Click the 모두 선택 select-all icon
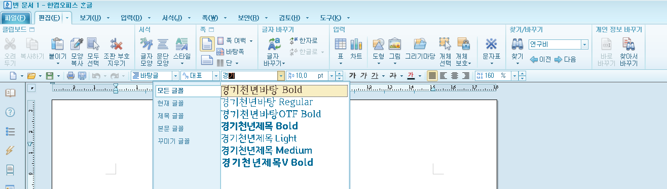The image size is (667, 189). [x=93, y=44]
